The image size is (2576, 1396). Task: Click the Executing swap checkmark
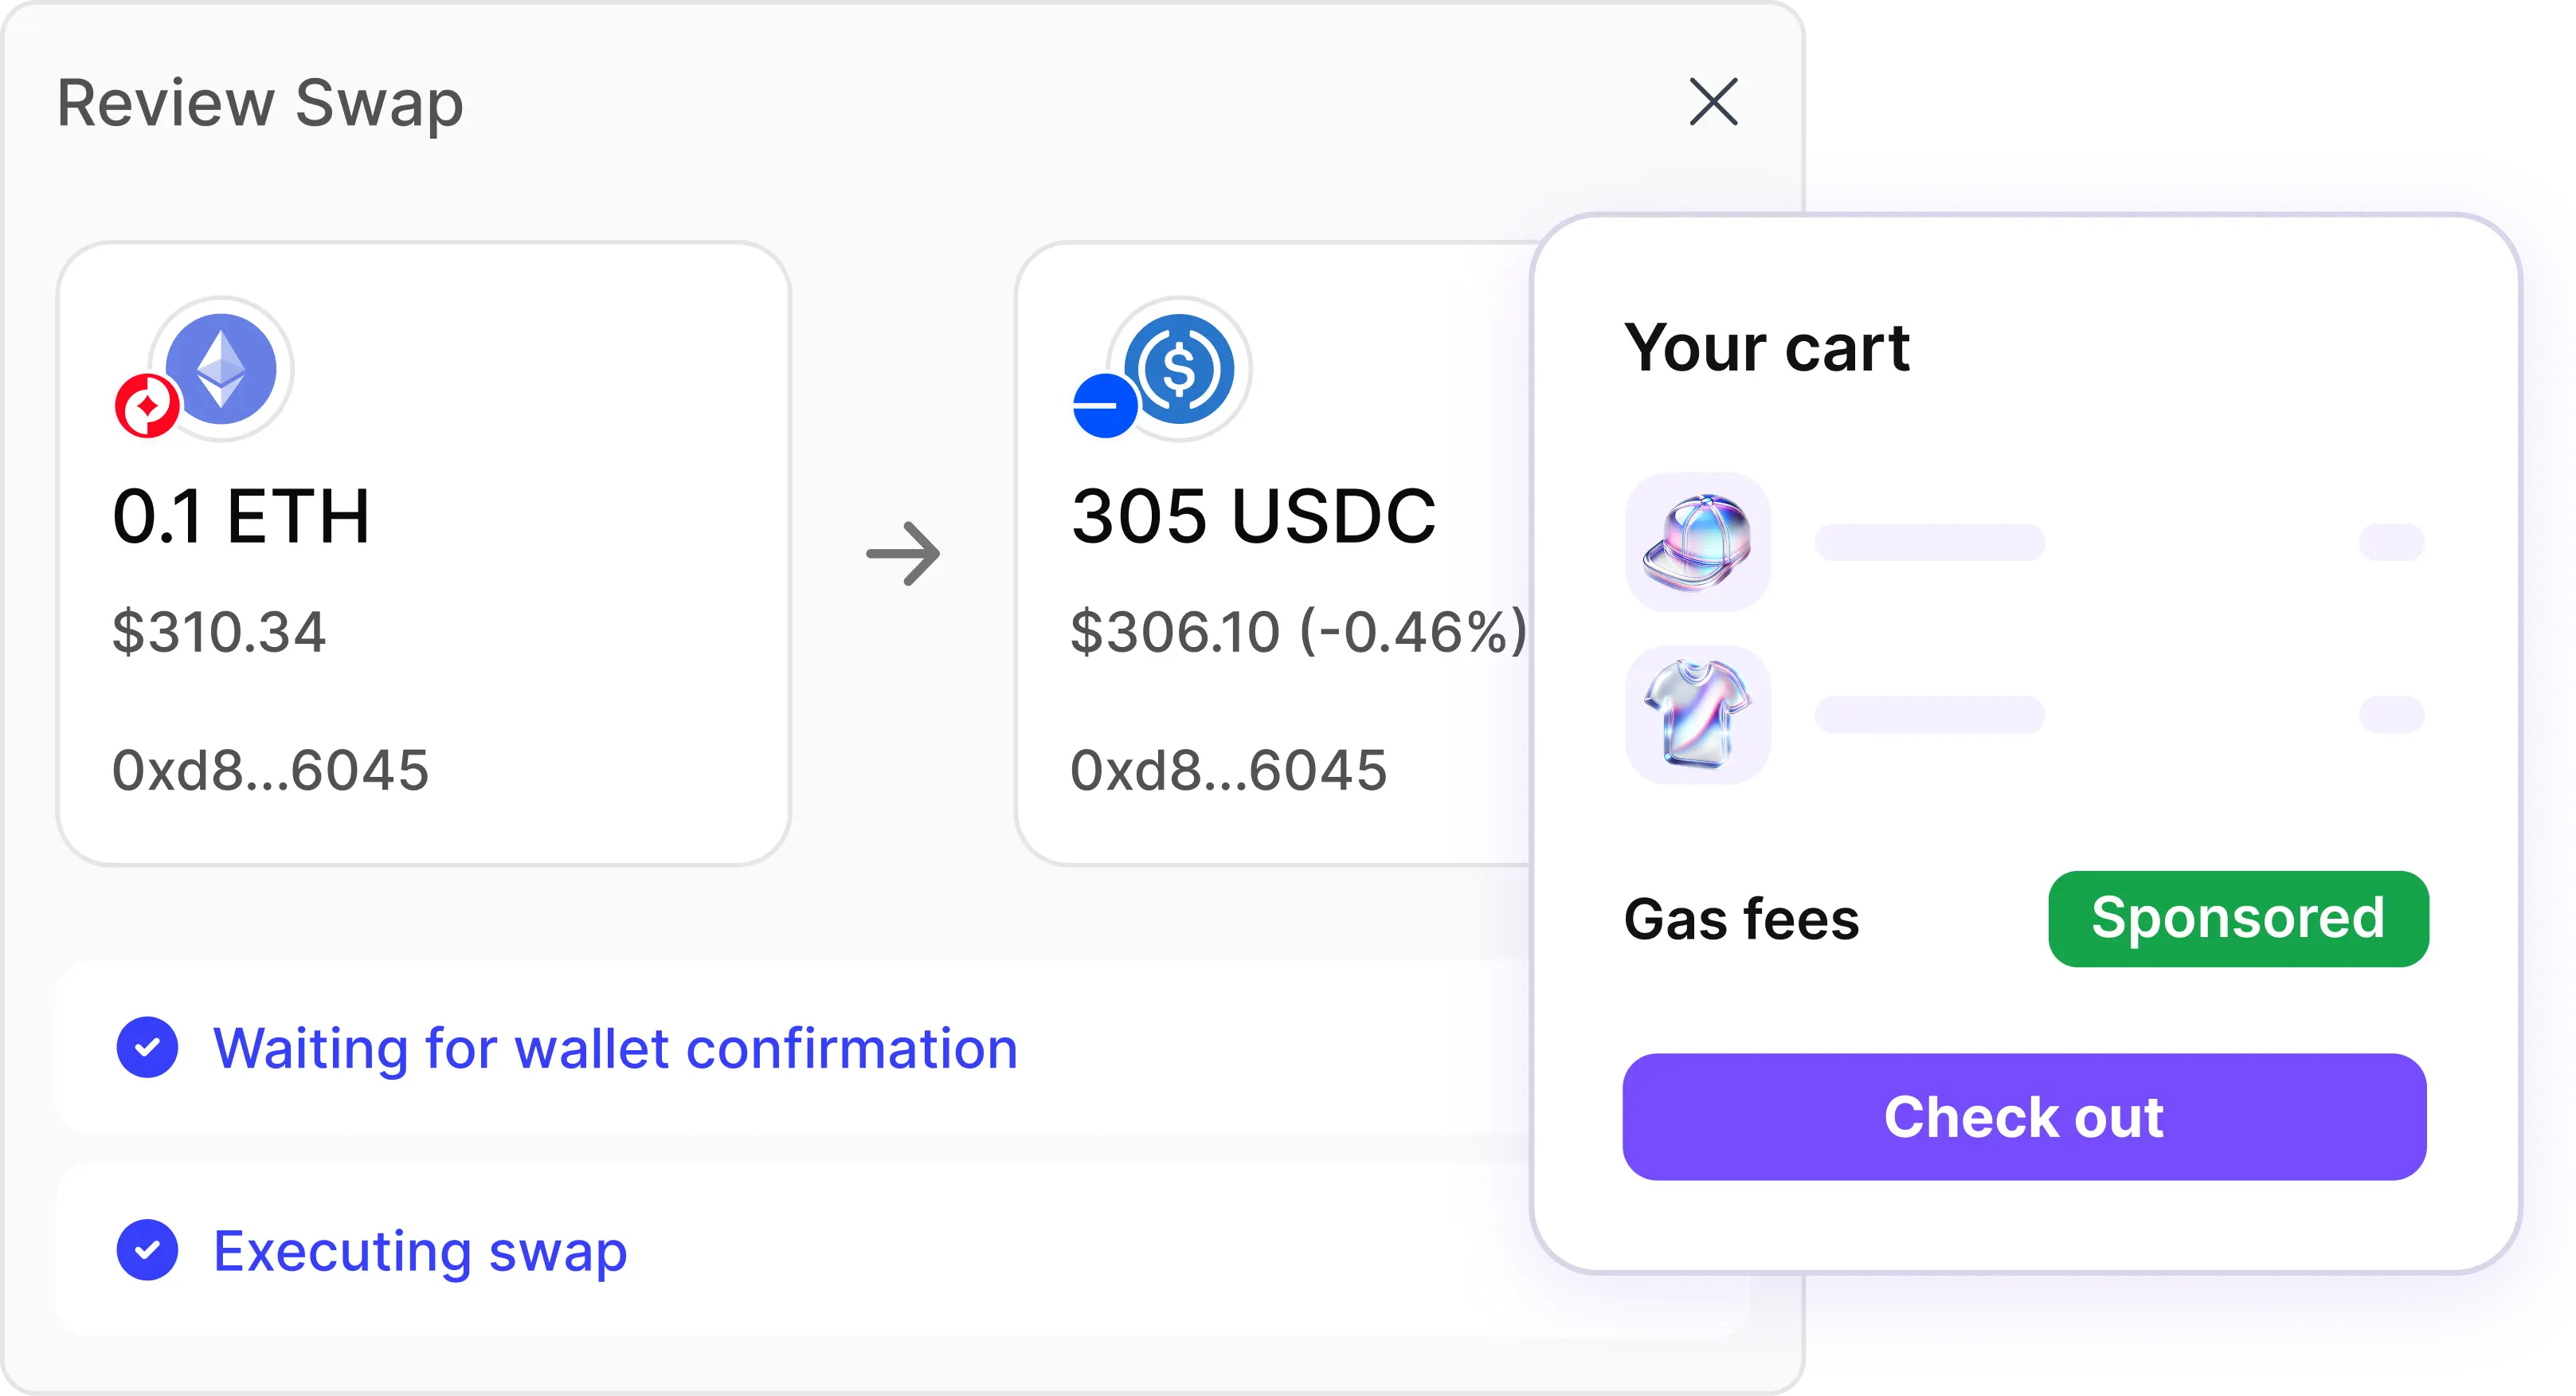tap(147, 1249)
